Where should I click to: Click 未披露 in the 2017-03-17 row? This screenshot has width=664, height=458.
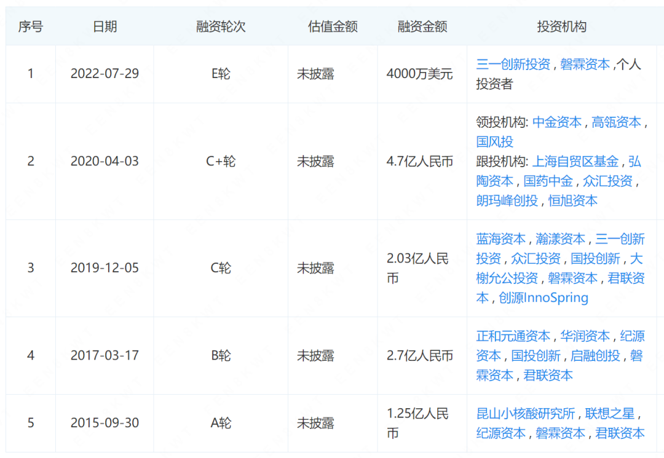[x=315, y=355]
